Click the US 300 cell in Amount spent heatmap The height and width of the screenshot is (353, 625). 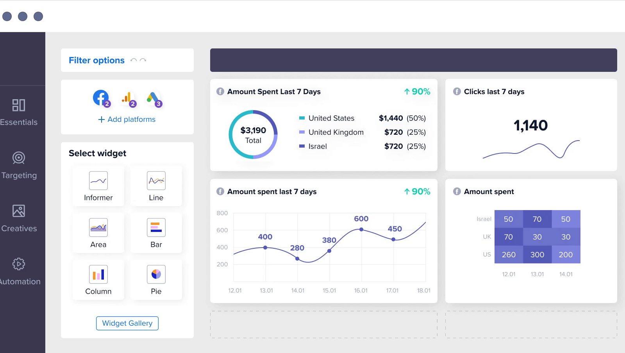(537, 255)
